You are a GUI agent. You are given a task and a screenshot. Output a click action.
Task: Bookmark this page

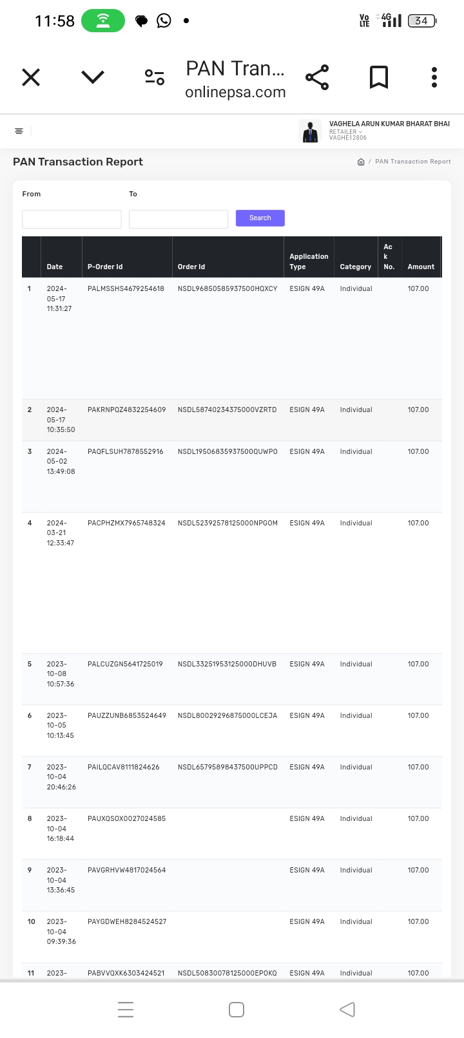[x=379, y=78]
